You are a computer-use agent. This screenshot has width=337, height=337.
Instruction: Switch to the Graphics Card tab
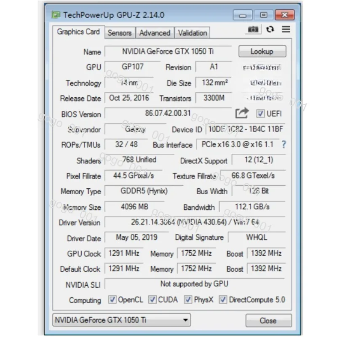pyautogui.click(x=78, y=32)
